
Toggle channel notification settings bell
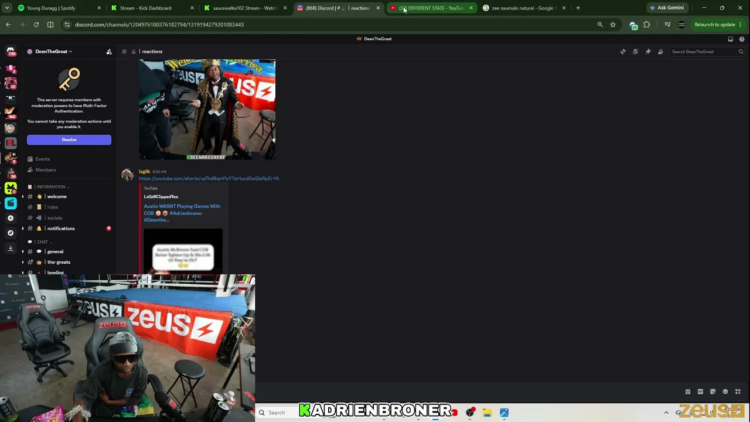click(635, 52)
